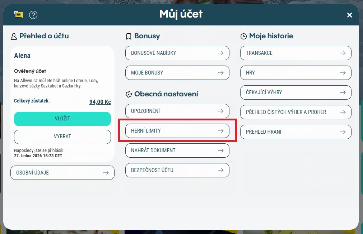The height and width of the screenshot is (234, 363).
Task: Click the arrow icon on Bezpečnost účtu
Action: coord(221,170)
